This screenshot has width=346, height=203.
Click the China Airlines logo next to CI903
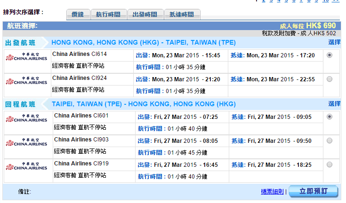[x=26, y=142]
